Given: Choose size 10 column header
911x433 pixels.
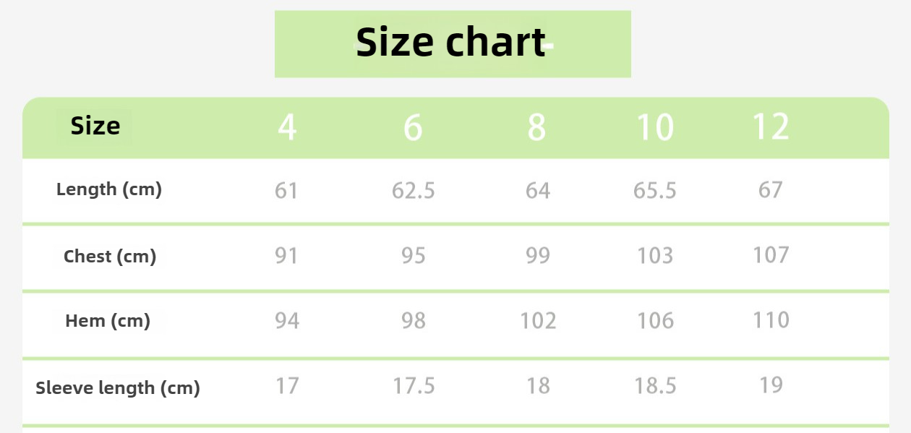Looking at the screenshot, I should click(x=655, y=127).
